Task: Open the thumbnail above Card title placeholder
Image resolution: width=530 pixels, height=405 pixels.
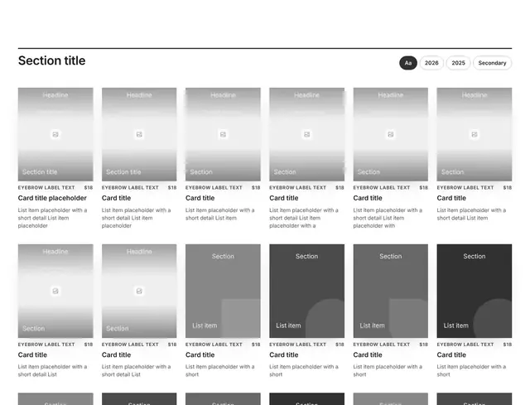Action: (x=55, y=134)
